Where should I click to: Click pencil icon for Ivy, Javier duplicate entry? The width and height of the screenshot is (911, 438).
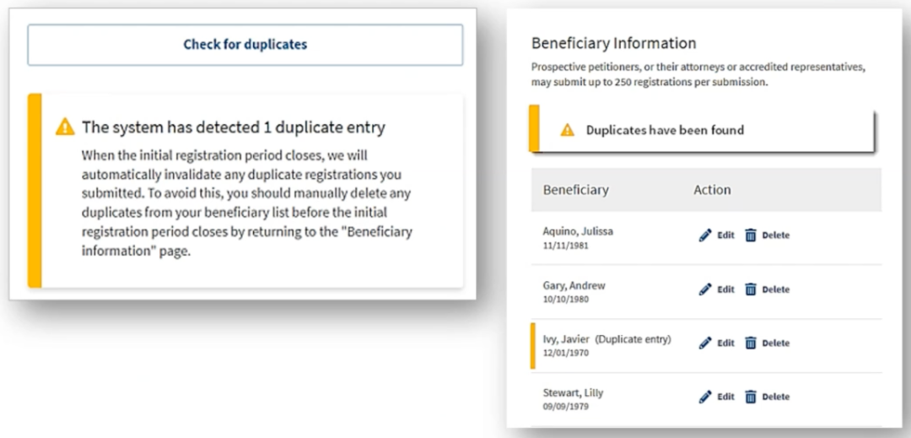pyautogui.click(x=705, y=343)
